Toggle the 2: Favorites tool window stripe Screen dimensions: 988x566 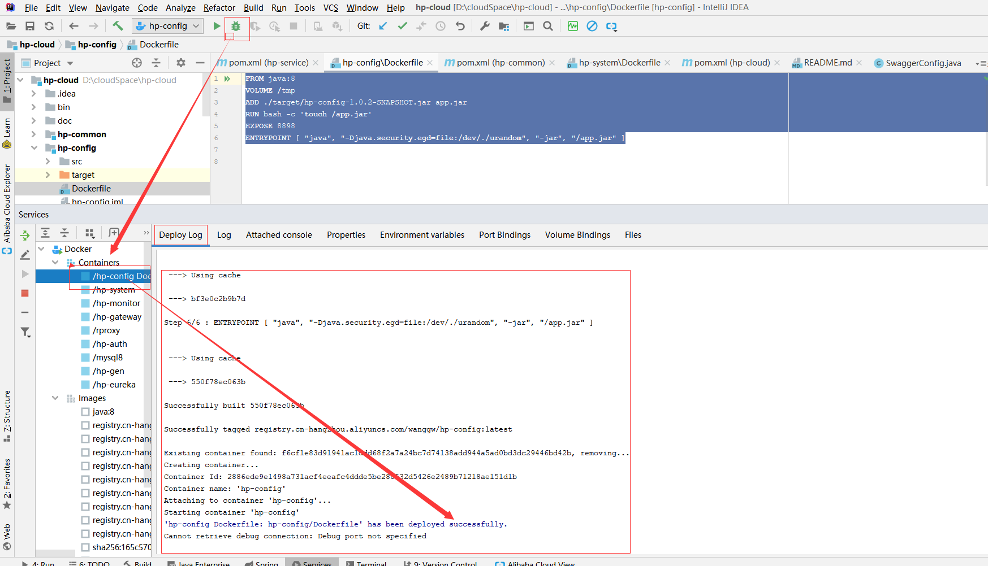(x=7, y=484)
